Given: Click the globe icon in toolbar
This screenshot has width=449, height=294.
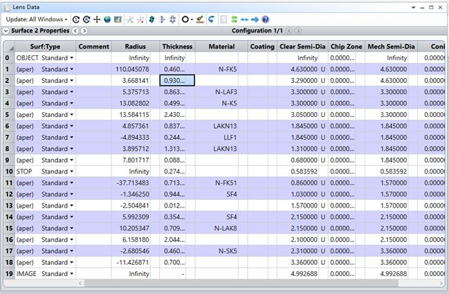Looking at the screenshot, I should pos(107,19).
